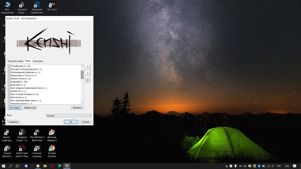Viewport: 301px width, 169px height.
Task: Click the Выбрать все button
Action: tap(30, 108)
